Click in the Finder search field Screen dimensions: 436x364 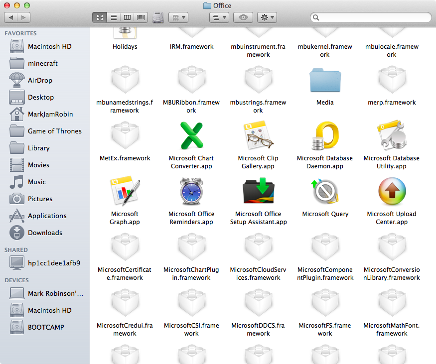pyautogui.click(x=371, y=17)
